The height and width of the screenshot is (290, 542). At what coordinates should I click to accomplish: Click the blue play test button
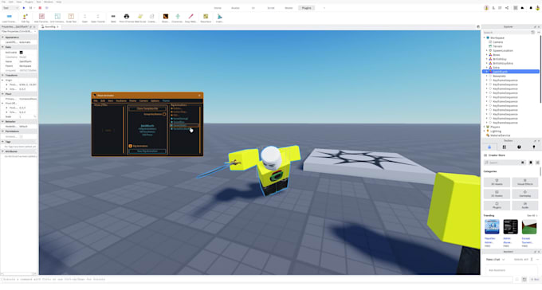24,8
